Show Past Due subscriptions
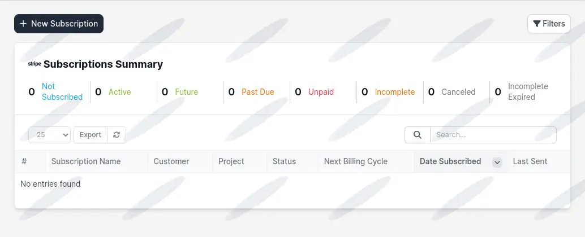Screen dimensions: 585x237 [x=257, y=92]
